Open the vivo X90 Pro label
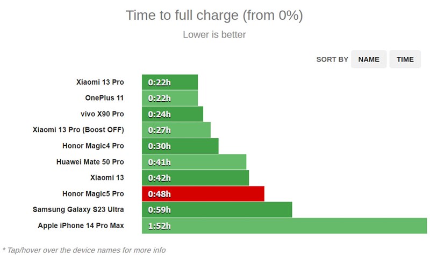This screenshot has height=255, width=430. [x=102, y=114]
